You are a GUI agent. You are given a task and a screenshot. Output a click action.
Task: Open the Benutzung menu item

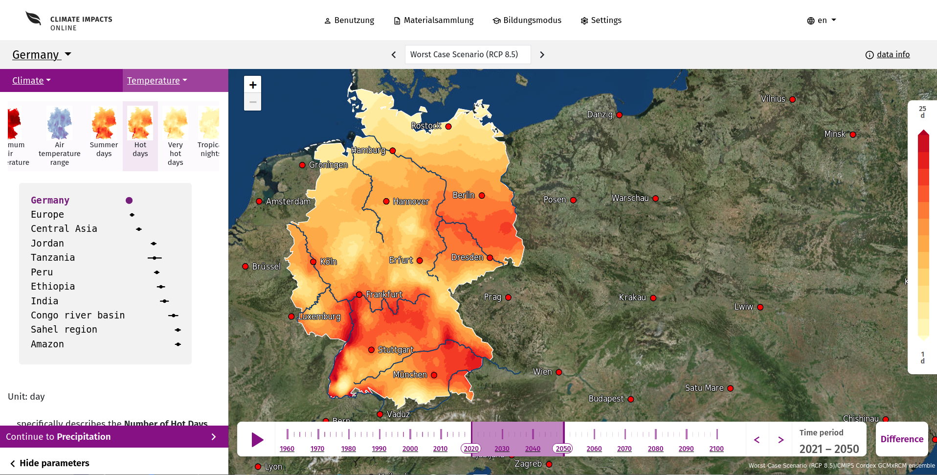click(349, 21)
